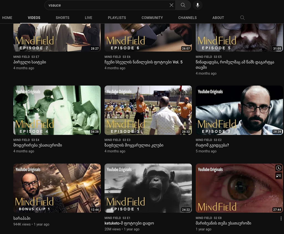Click the 'MIND FIELD S3 E7' label
Image resolution: width=284 pixels, height=234 pixels.
tap(26, 57)
